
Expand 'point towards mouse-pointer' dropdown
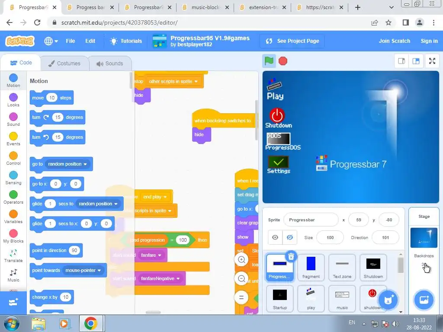point(83,271)
